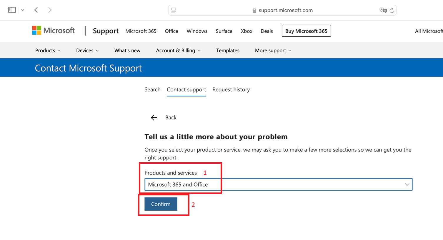Open the Products and services dropdown
Screen dimensions: 443x240
click(x=278, y=185)
